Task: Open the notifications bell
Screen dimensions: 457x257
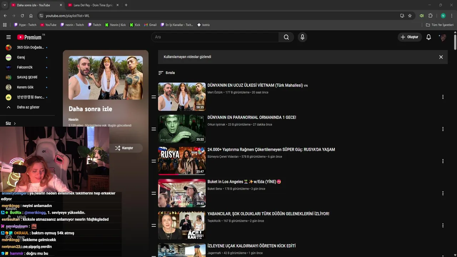Action: 429,37
